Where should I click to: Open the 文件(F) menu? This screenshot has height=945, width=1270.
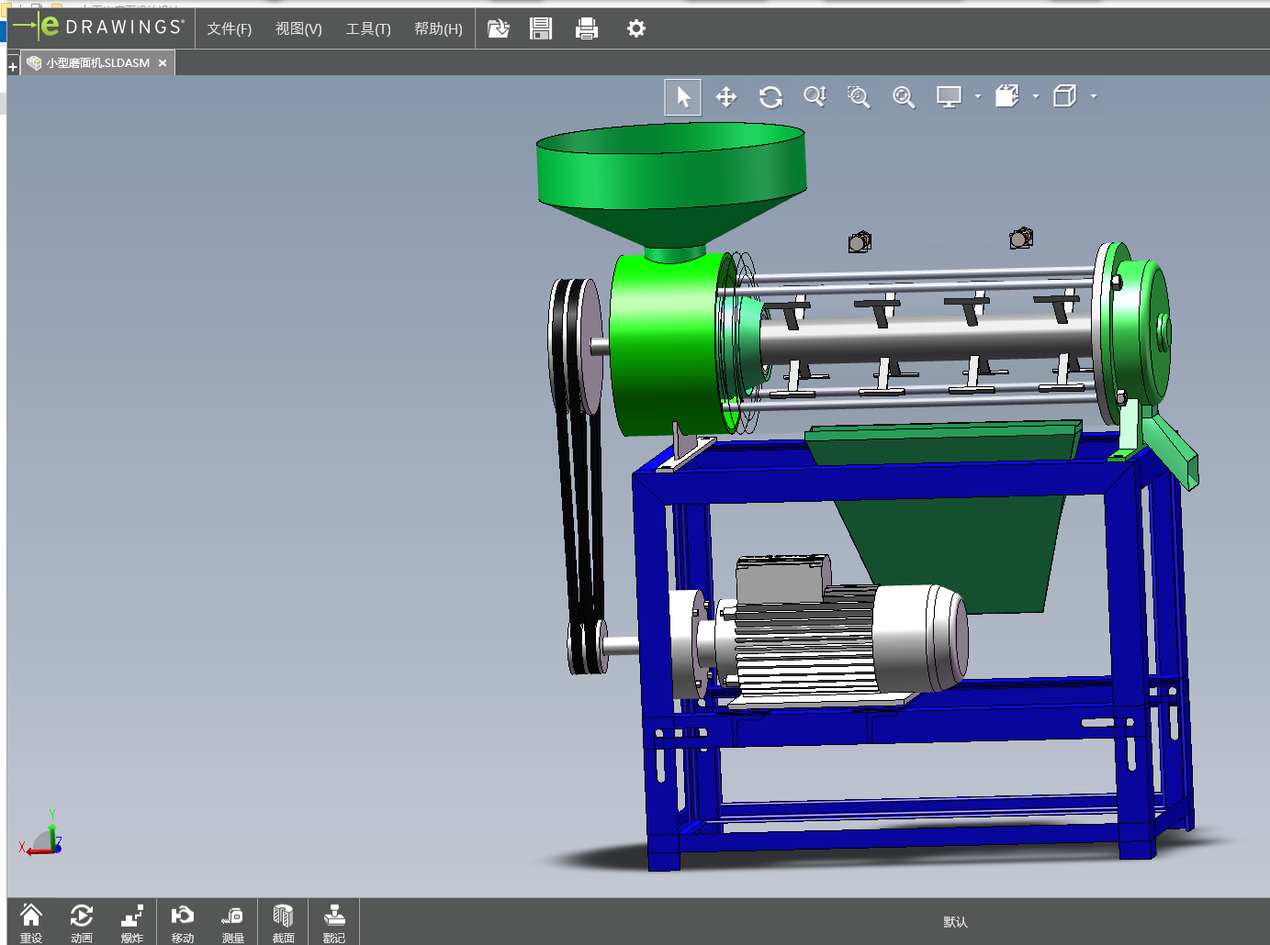coord(230,29)
